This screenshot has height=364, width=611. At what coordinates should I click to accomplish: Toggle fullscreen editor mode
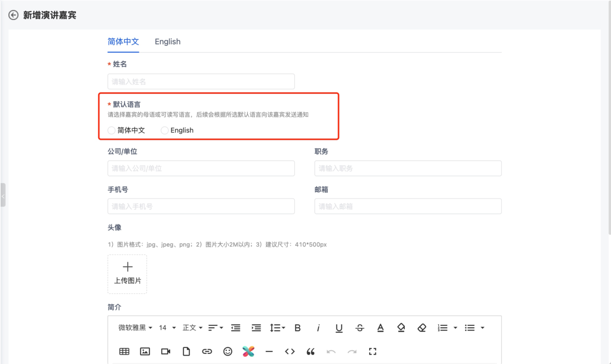point(373,351)
